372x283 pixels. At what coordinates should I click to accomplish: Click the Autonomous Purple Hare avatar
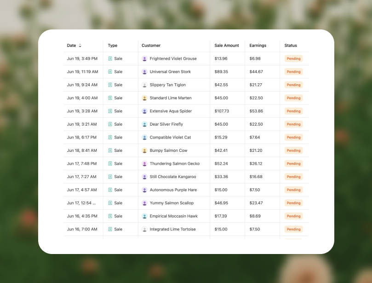(144, 190)
